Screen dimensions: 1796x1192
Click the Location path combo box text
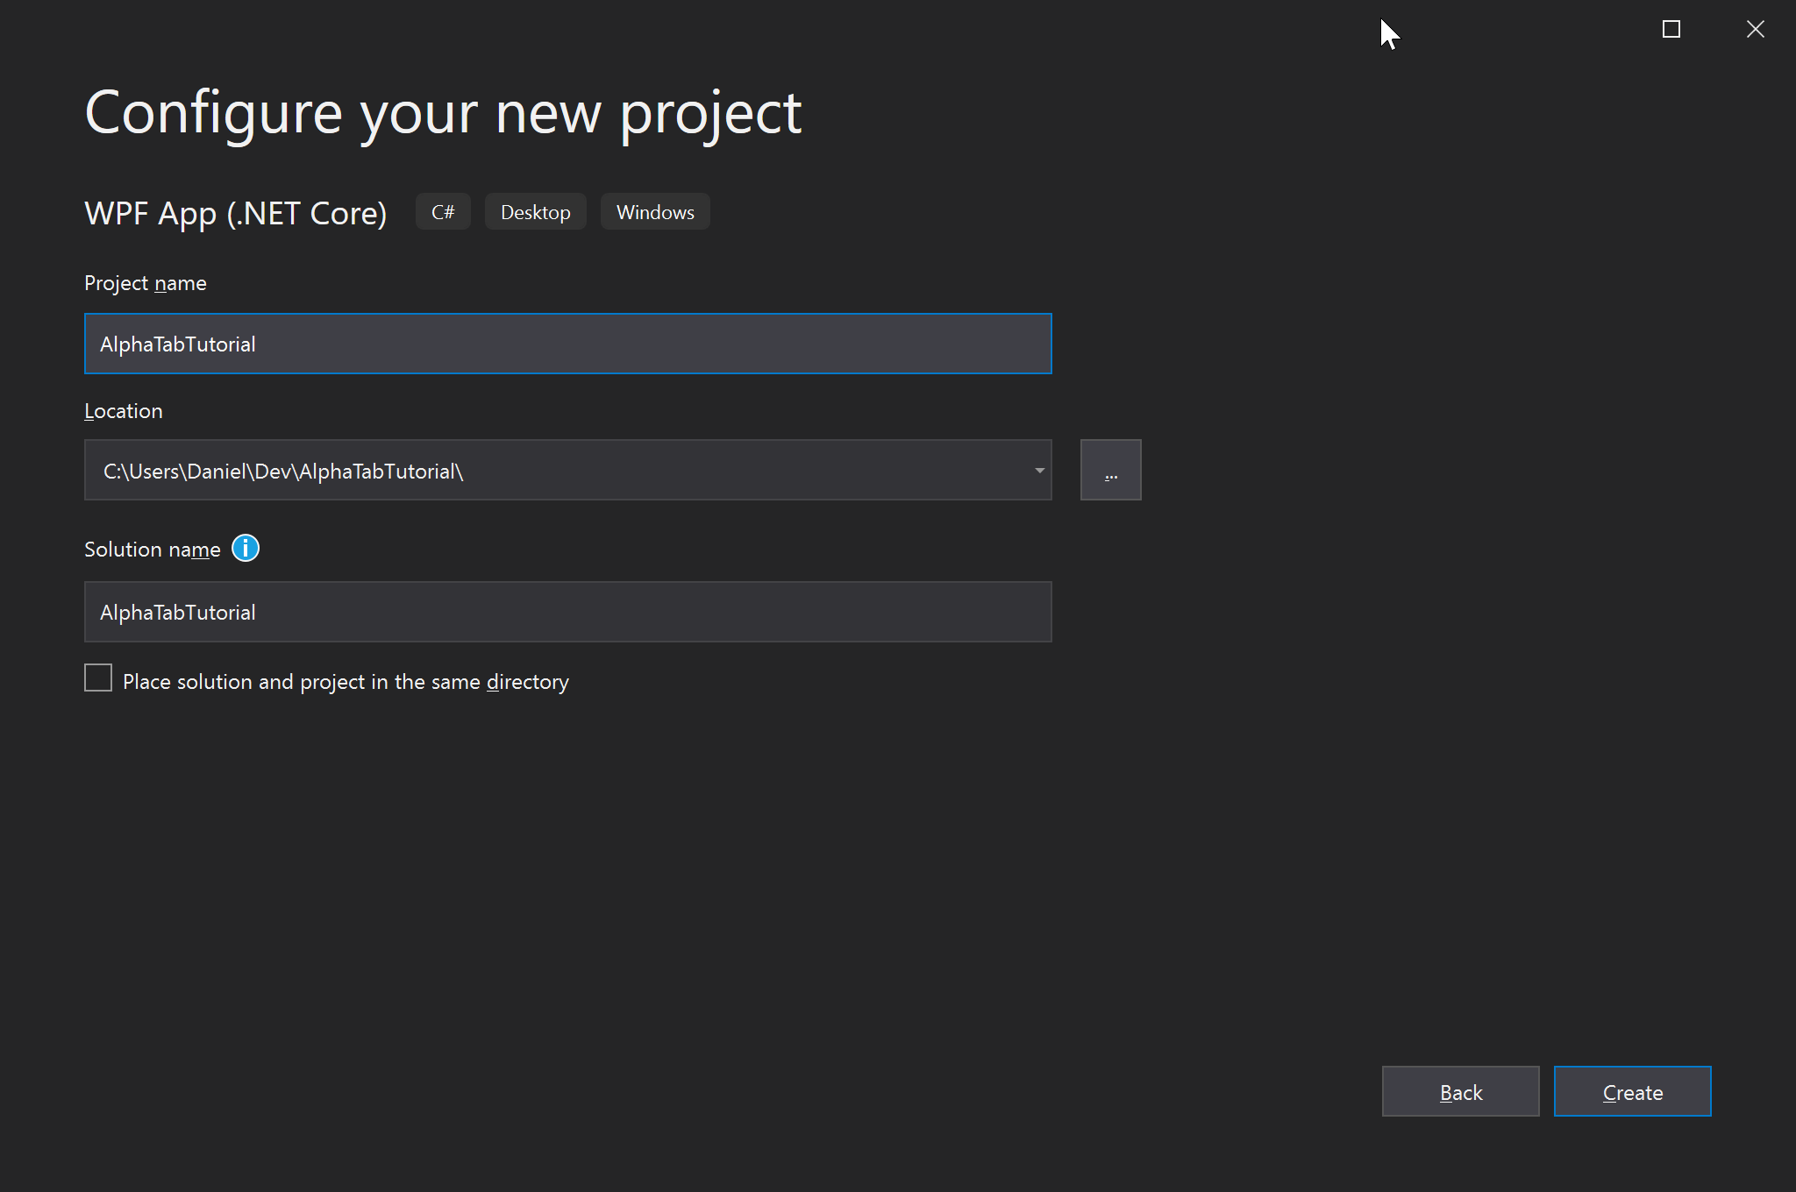tap(282, 472)
